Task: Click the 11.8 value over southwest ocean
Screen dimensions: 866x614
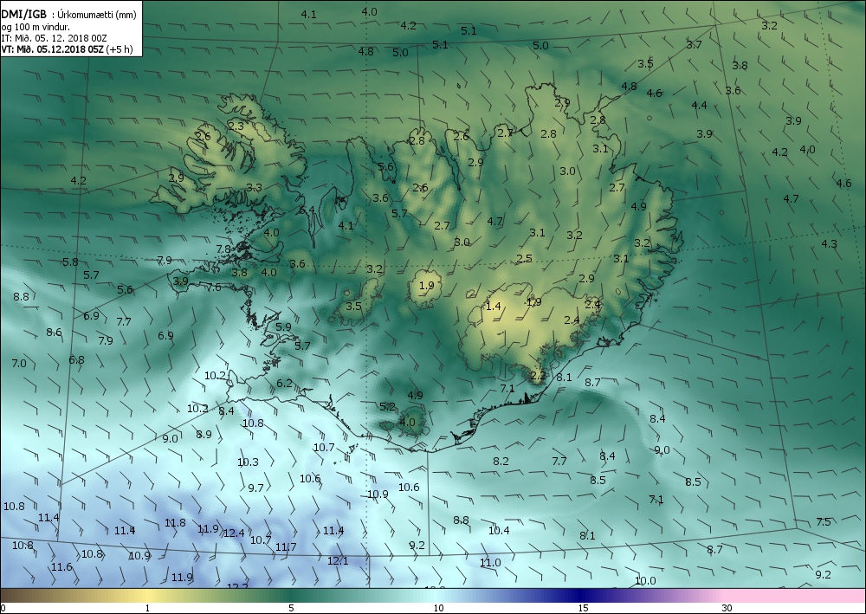Action: [175, 523]
